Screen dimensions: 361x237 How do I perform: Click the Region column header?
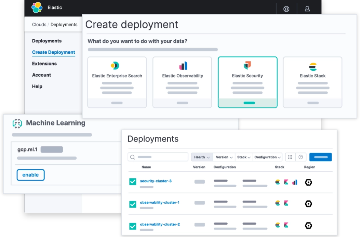tap(309, 167)
